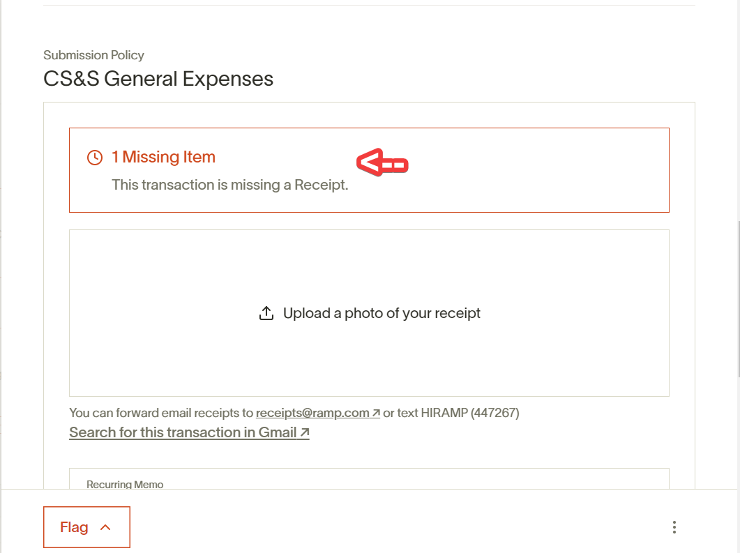Viewport: 740px width, 553px height.
Task: Click the external arrow after receipts@ramp.com
Action: [x=376, y=413]
